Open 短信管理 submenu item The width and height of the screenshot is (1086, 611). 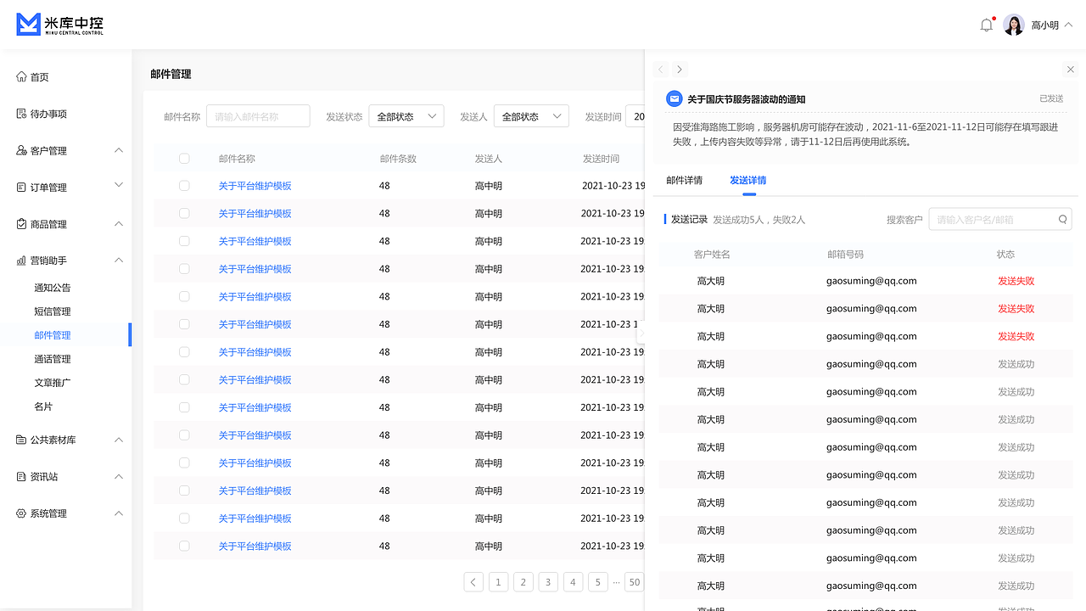tap(53, 311)
